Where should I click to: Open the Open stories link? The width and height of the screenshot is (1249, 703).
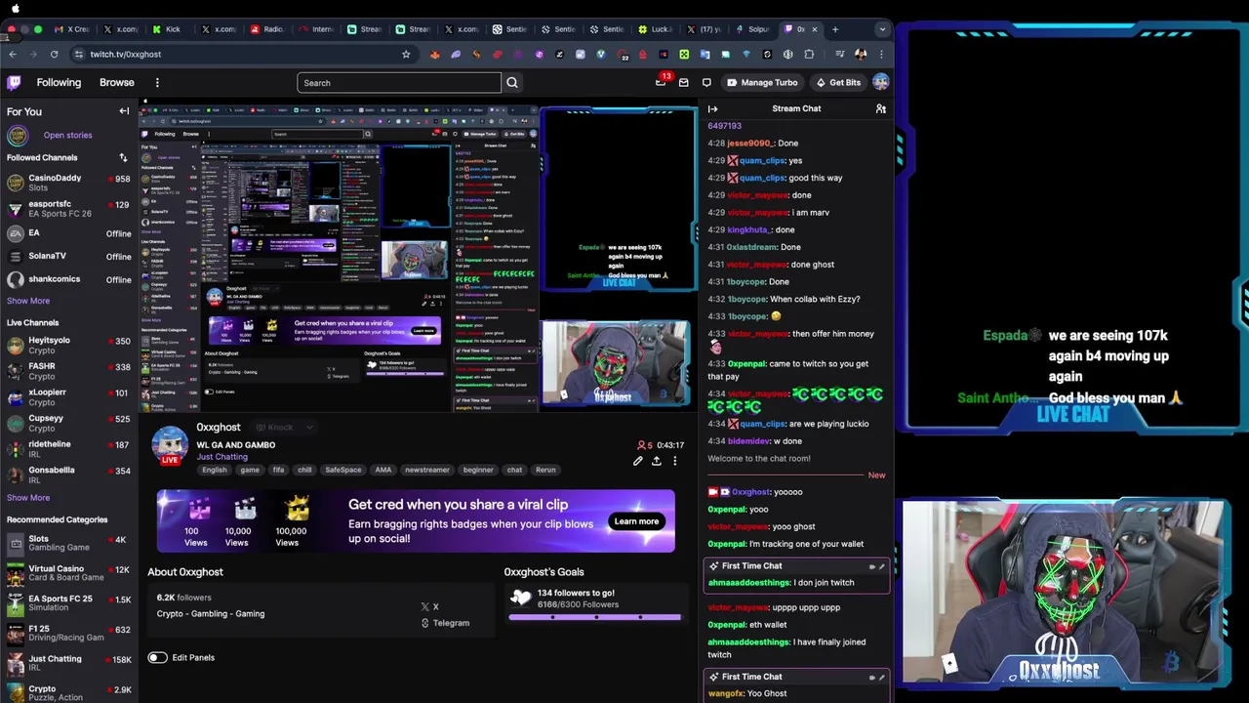[x=67, y=136]
